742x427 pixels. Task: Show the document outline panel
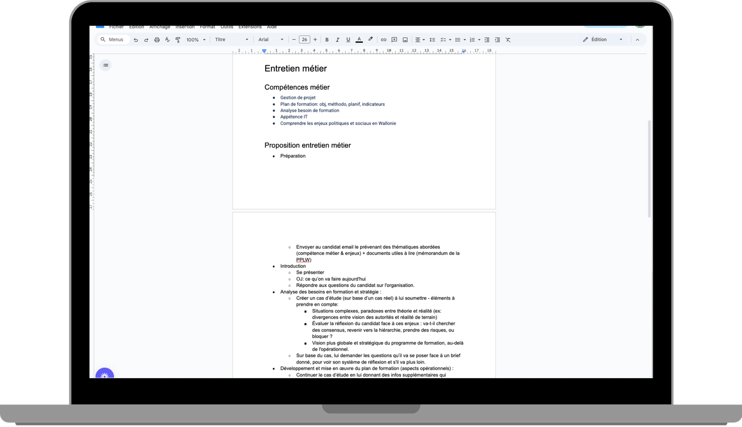point(105,65)
